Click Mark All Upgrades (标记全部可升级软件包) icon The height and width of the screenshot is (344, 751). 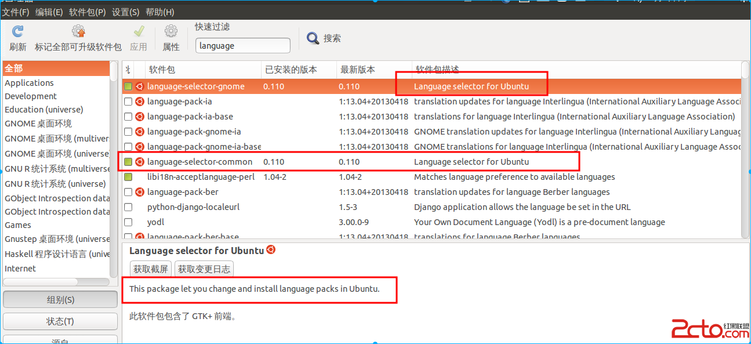(78, 31)
